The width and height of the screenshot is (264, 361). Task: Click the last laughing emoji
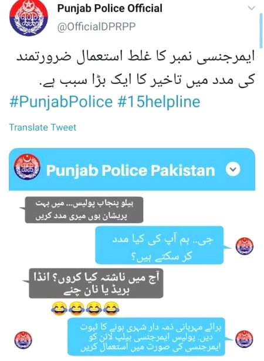point(111,308)
